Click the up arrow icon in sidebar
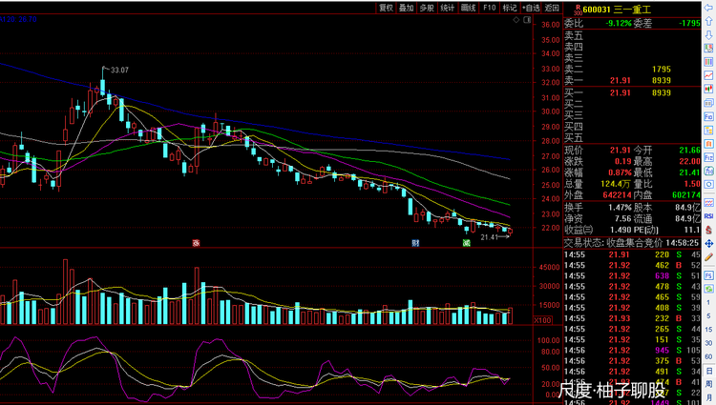 [x=708, y=21]
